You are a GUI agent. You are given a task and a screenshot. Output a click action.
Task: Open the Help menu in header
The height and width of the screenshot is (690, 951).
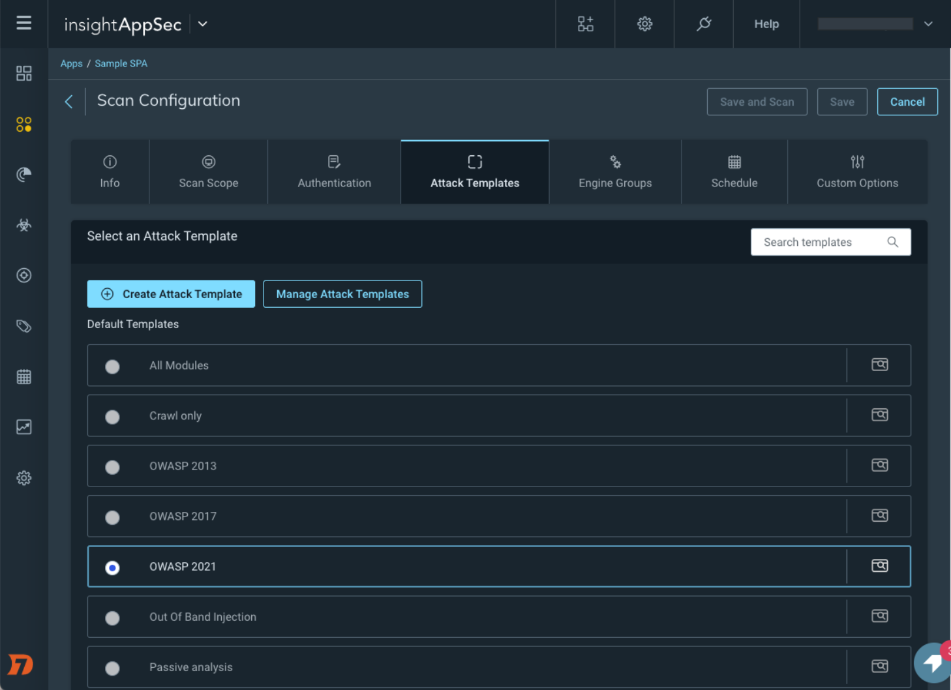766,24
